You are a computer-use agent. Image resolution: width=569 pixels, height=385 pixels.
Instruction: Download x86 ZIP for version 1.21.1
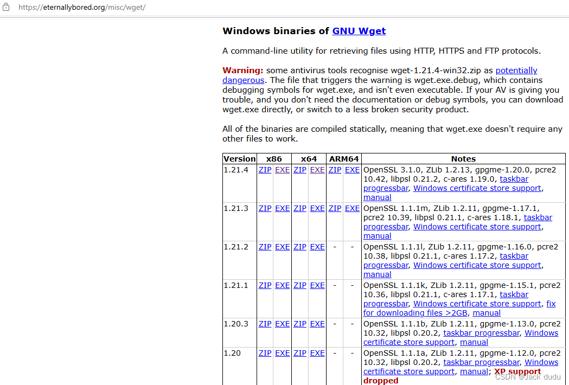[265, 285]
